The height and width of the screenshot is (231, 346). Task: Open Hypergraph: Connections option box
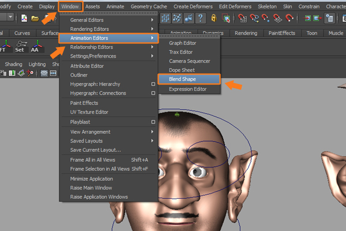coord(153,93)
